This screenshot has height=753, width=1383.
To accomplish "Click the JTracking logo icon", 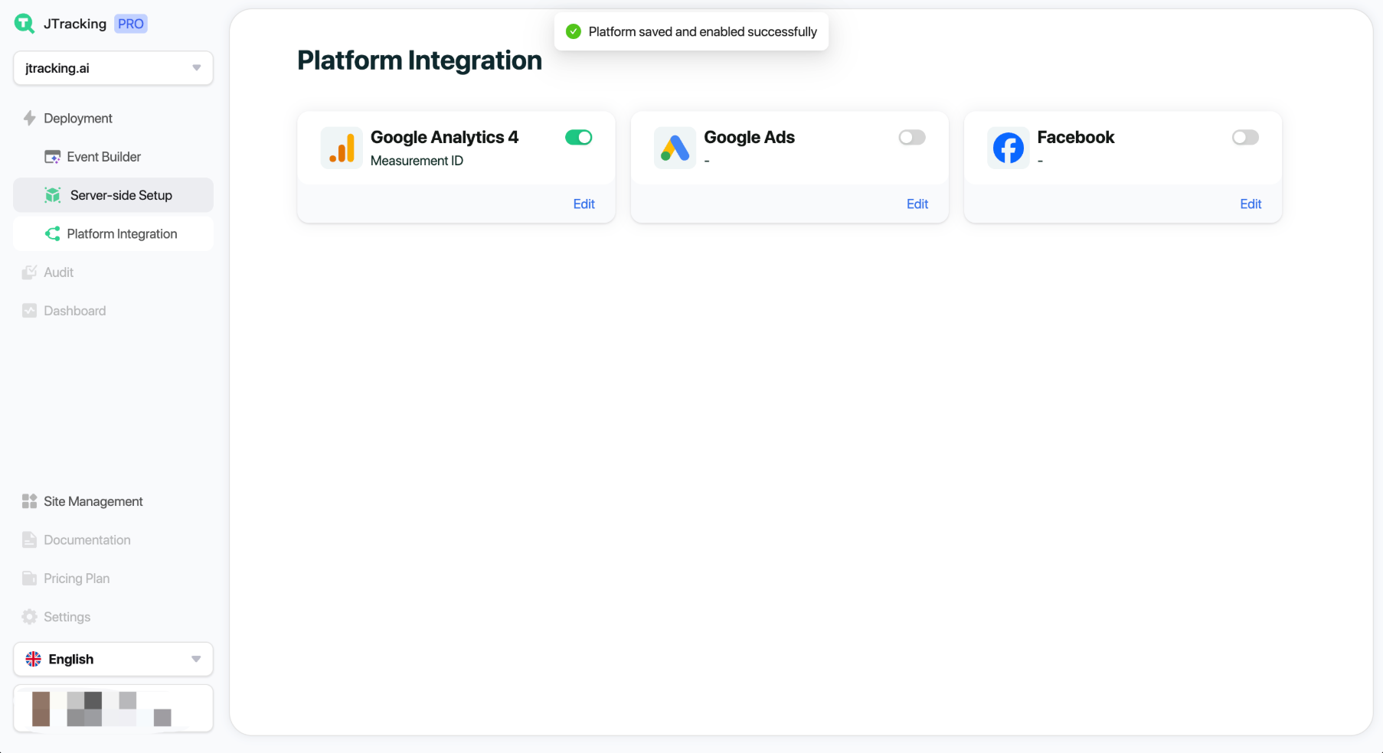I will (25, 24).
